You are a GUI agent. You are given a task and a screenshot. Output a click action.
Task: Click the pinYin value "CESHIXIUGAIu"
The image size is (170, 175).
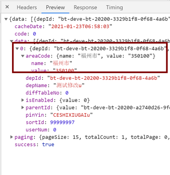71,115
